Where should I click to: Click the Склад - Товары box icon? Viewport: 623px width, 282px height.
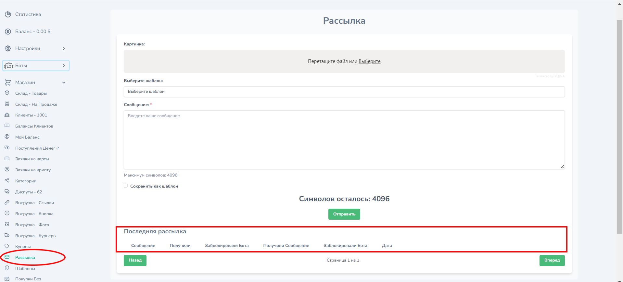point(7,93)
